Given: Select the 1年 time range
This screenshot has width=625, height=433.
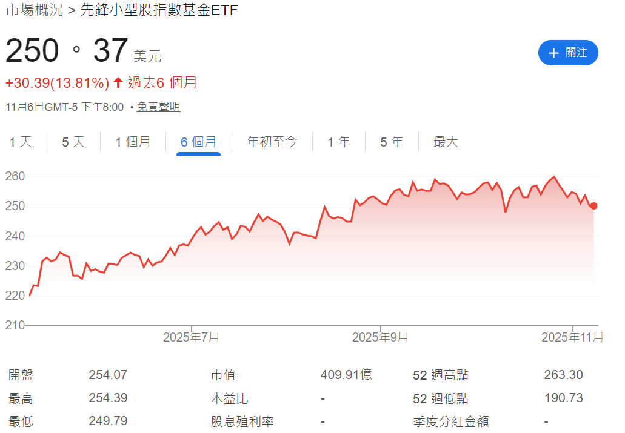Looking at the screenshot, I should pos(338,142).
